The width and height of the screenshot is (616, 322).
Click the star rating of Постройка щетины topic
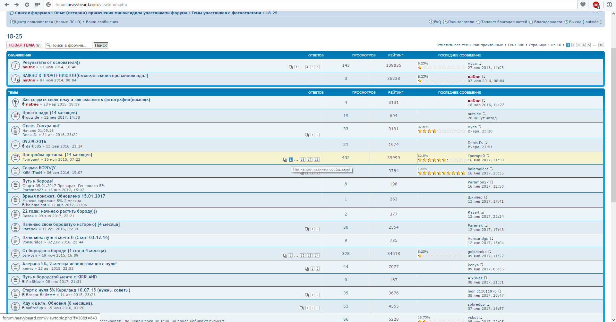(x=441, y=160)
